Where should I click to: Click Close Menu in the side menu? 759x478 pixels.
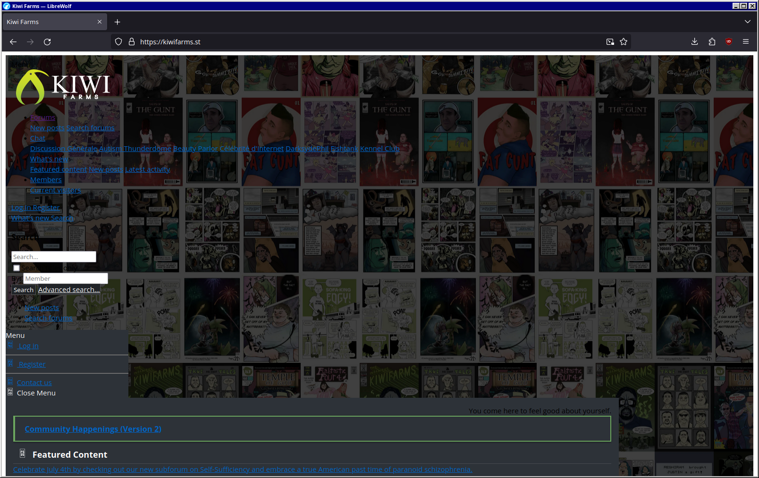[36, 393]
